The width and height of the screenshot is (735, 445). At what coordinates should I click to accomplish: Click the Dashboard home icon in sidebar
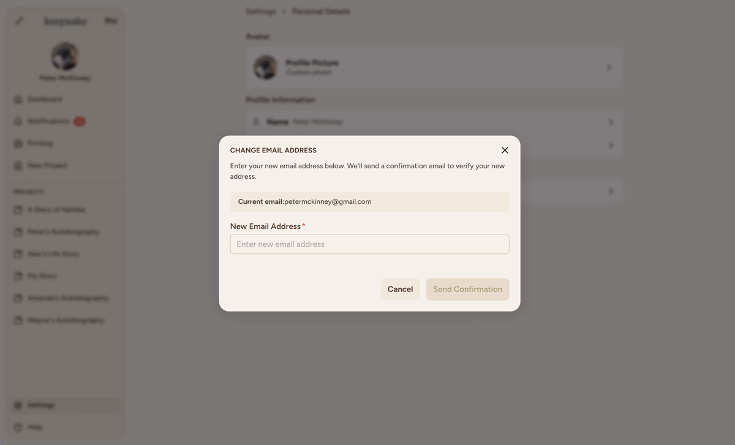click(18, 99)
